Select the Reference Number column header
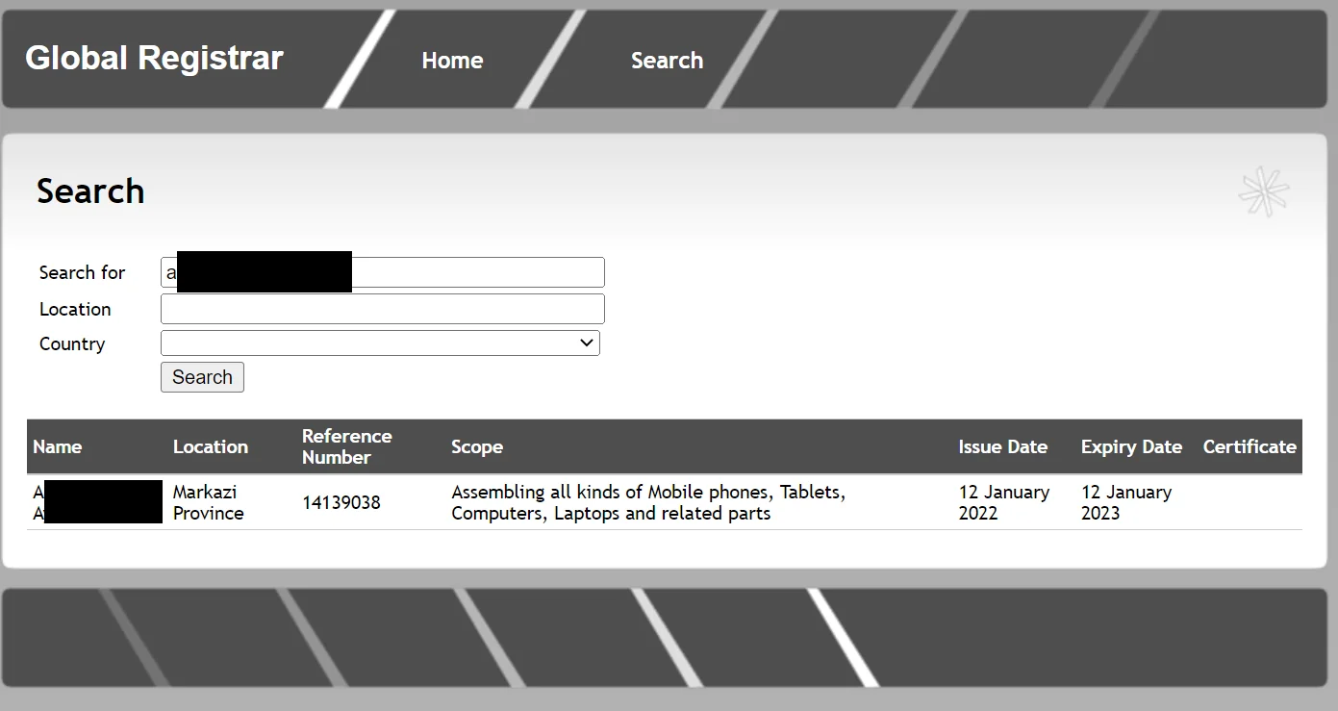The image size is (1338, 711). [346, 446]
